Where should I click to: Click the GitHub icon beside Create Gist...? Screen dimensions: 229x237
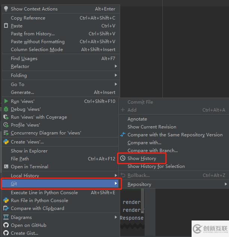[6, 233]
